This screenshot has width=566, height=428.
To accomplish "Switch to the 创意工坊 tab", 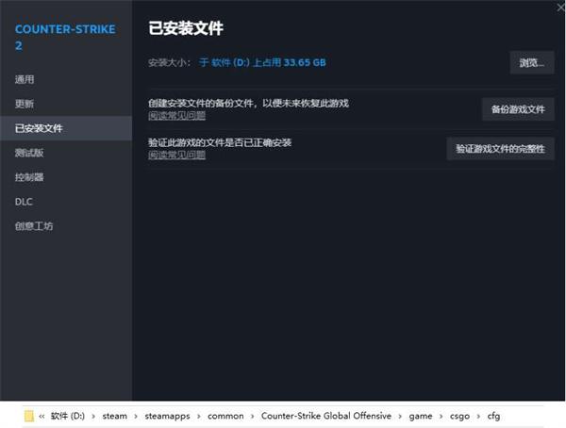I will click(34, 226).
